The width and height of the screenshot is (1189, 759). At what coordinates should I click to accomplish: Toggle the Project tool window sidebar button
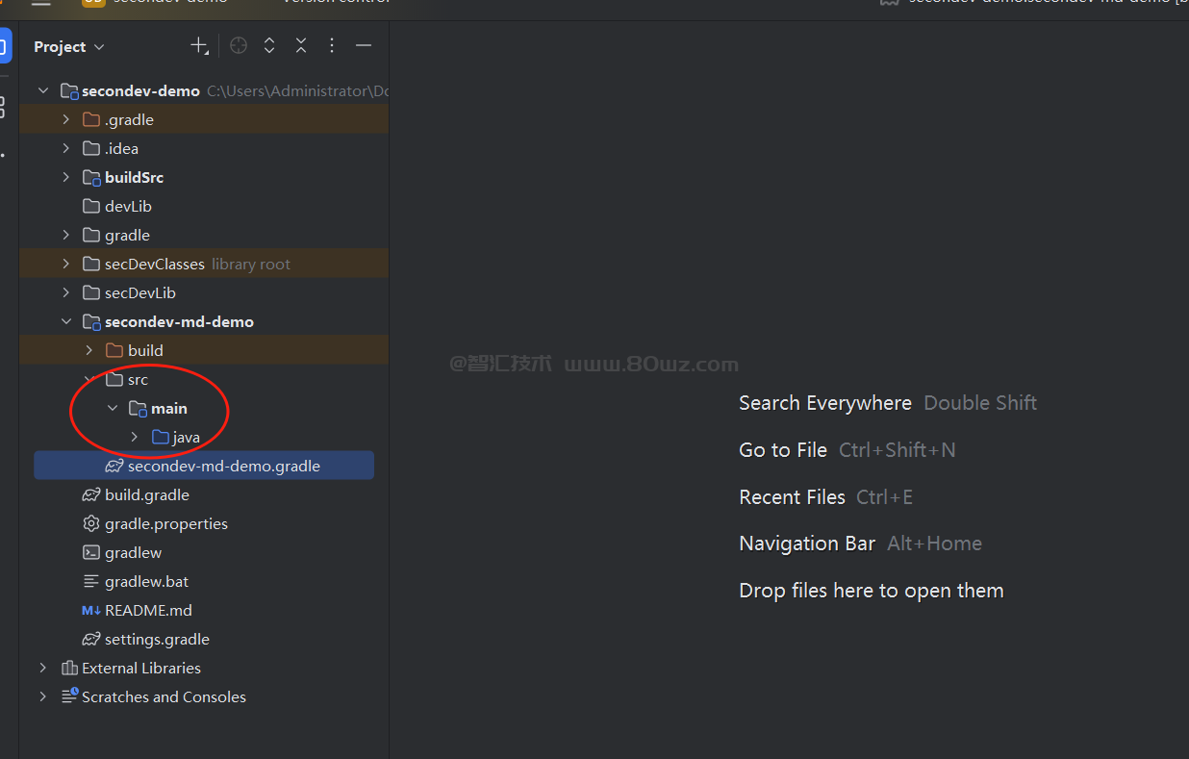coord(4,46)
